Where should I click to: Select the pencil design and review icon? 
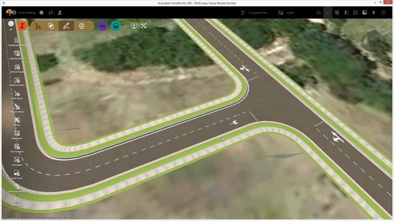pyautogui.click(x=66, y=26)
